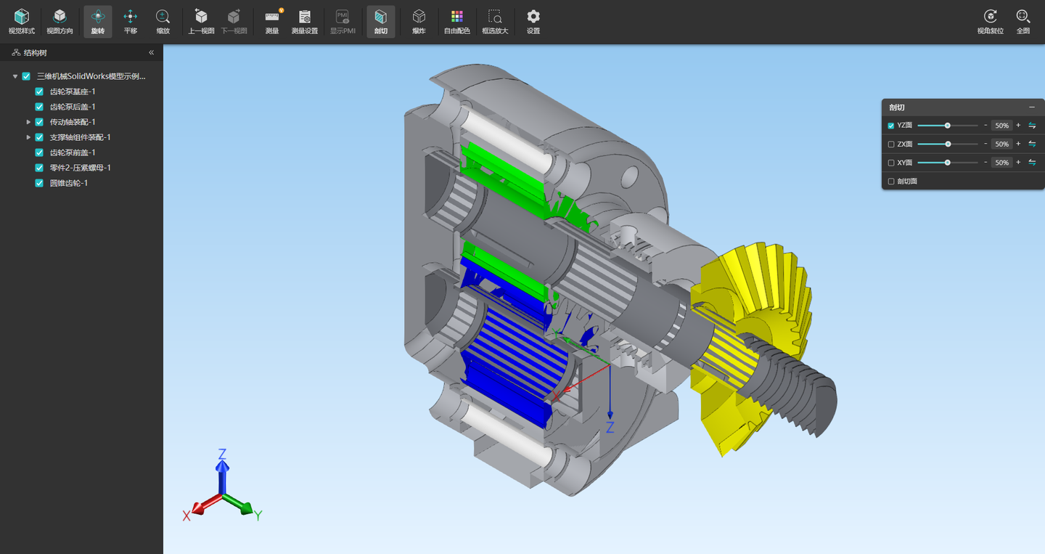Image resolution: width=1045 pixels, height=554 pixels.
Task: Hide 零件2-压紧螺母-1 via its checkbox
Action: tap(39, 168)
